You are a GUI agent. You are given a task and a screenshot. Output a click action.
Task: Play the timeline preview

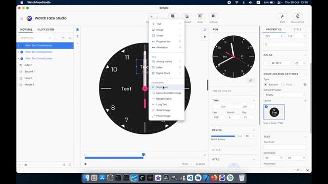(86, 164)
